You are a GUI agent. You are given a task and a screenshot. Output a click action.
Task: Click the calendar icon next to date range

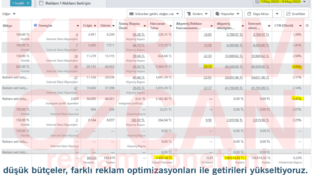point(257,2)
